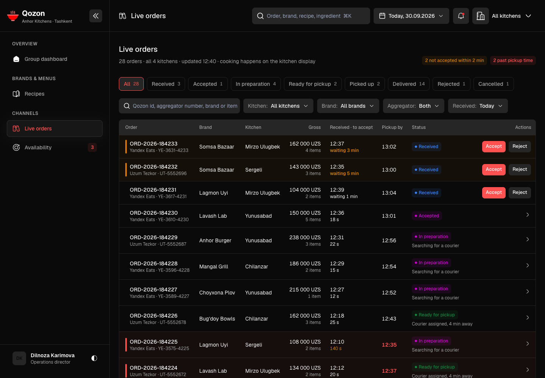545x378 pixels.
Task: Click the order id search field
Action: [179, 106]
